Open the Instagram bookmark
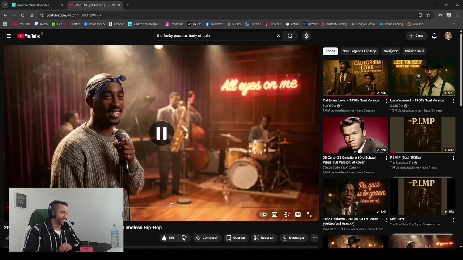The image size is (463, 260). [x=174, y=24]
